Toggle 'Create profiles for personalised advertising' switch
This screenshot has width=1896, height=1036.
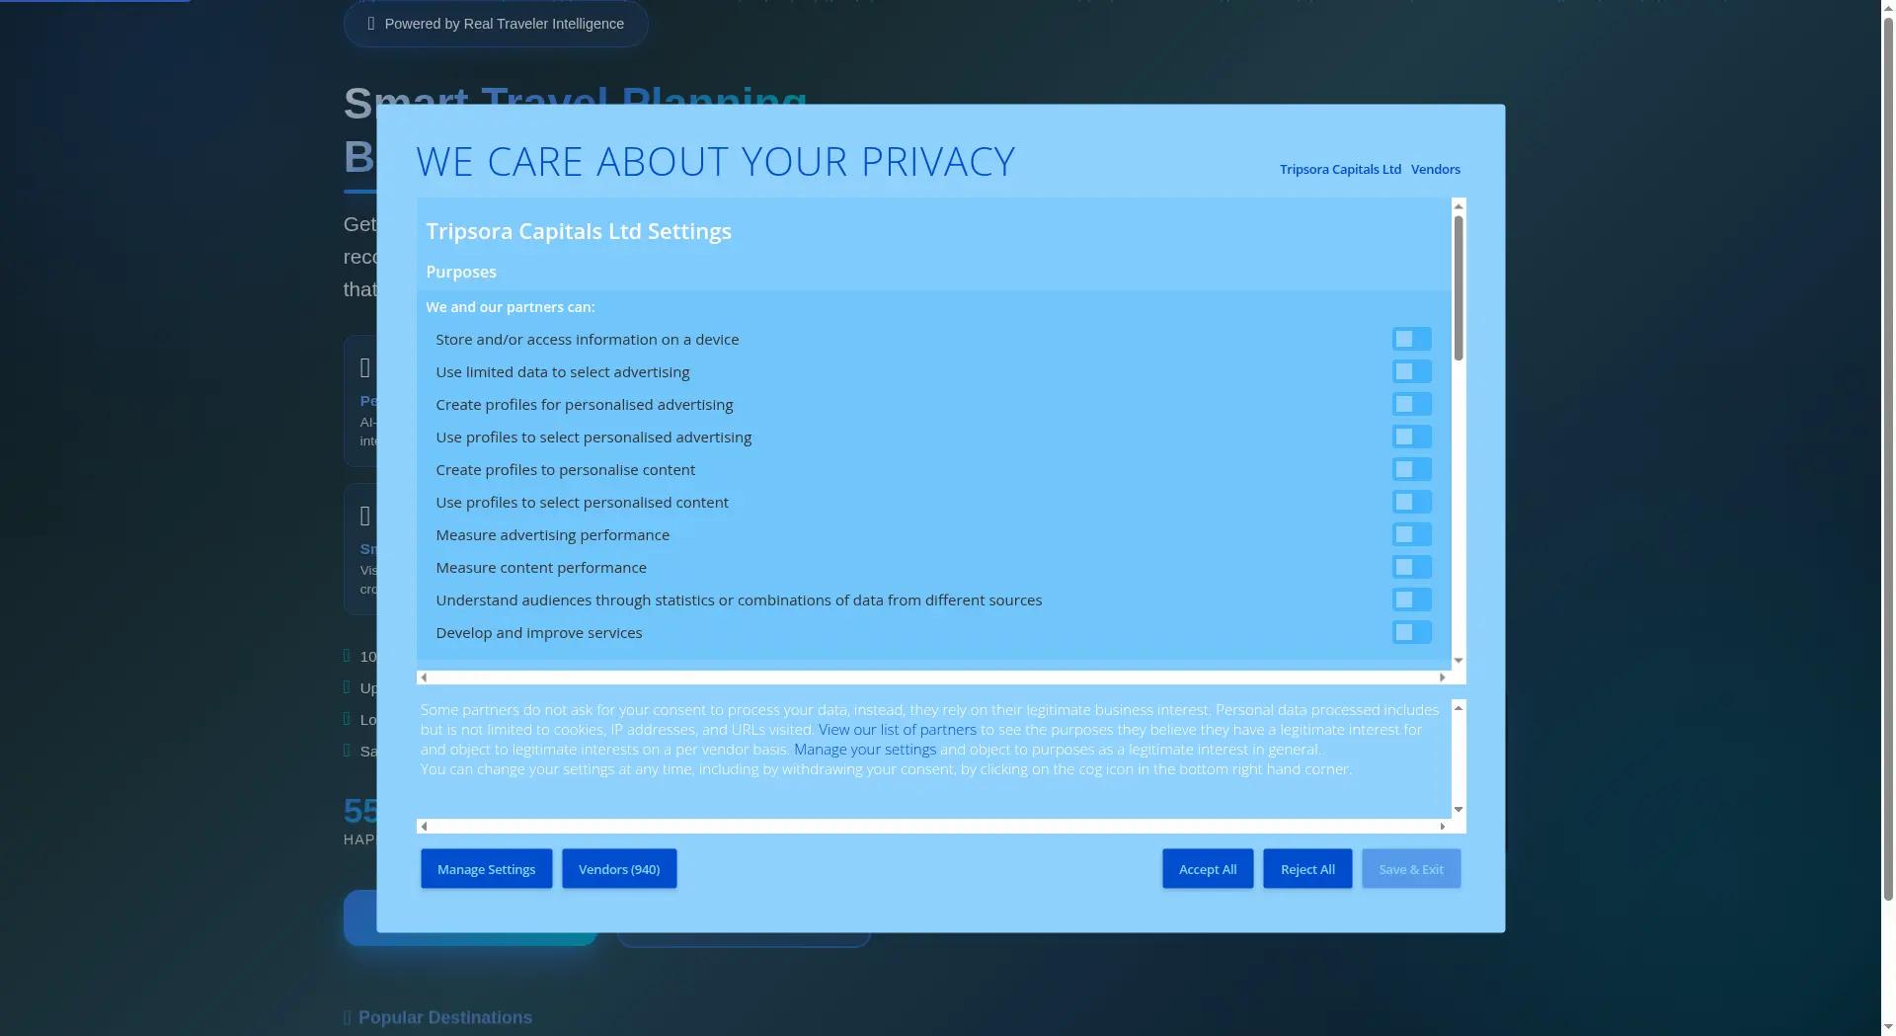tap(1411, 405)
